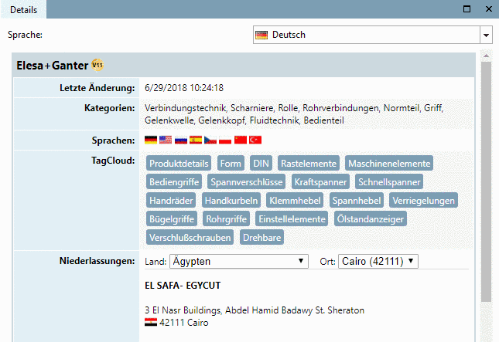Click the Niederlassungen label
The image size is (499, 342).
click(x=97, y=261)
